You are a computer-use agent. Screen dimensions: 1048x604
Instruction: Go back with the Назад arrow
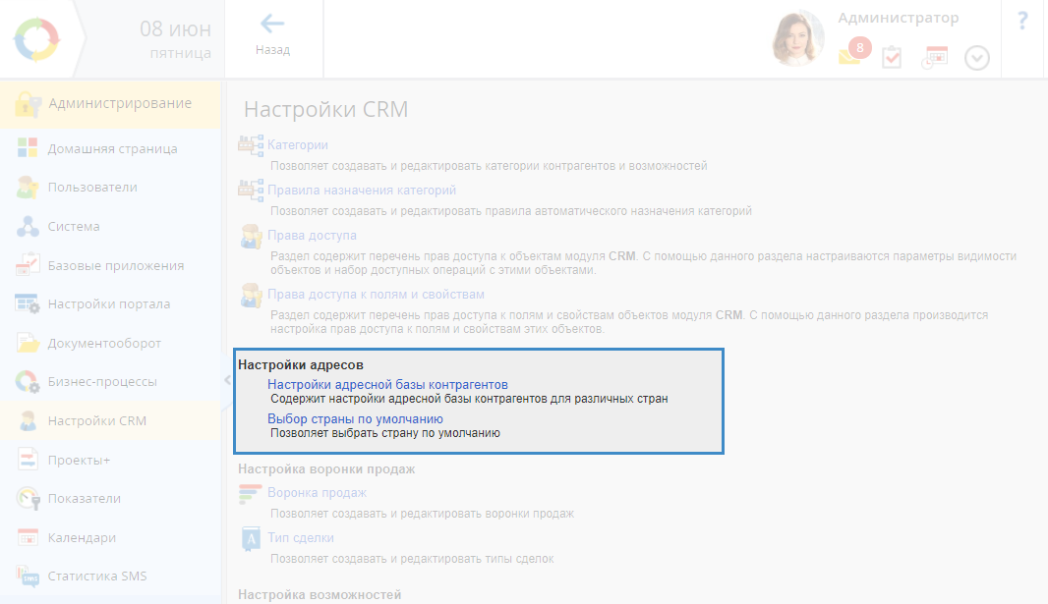272,35
